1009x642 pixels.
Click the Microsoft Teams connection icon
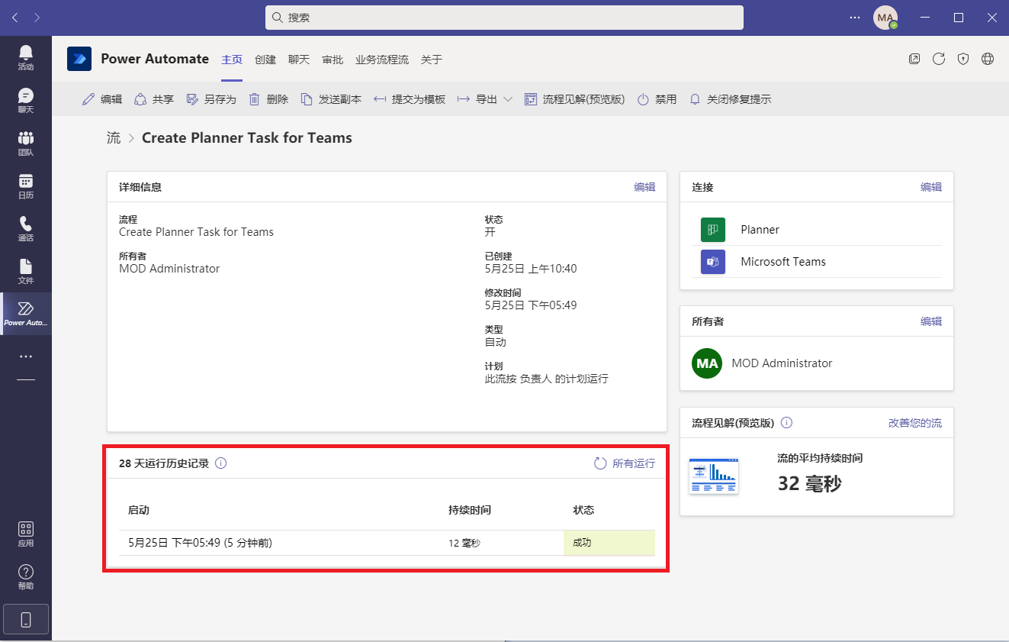713,262
